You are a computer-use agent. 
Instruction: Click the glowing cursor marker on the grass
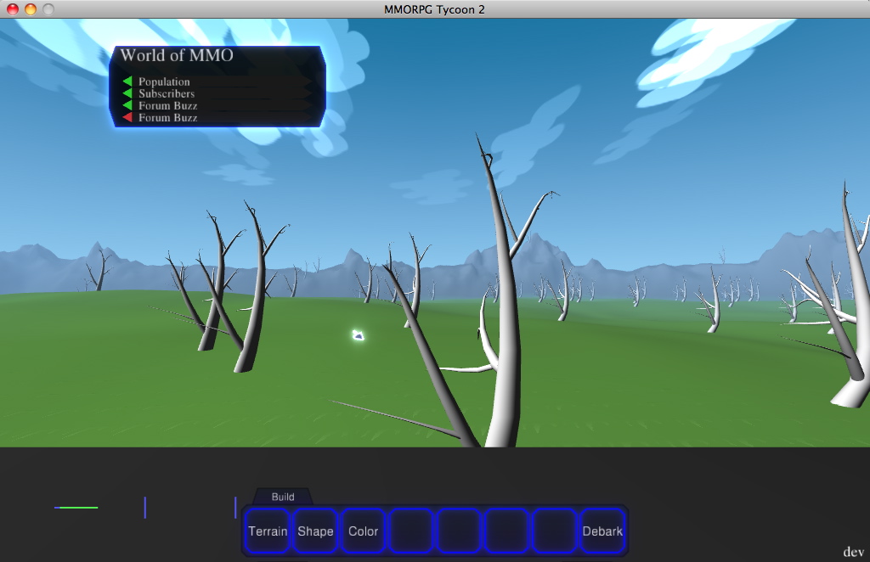(x=358, y=334)
